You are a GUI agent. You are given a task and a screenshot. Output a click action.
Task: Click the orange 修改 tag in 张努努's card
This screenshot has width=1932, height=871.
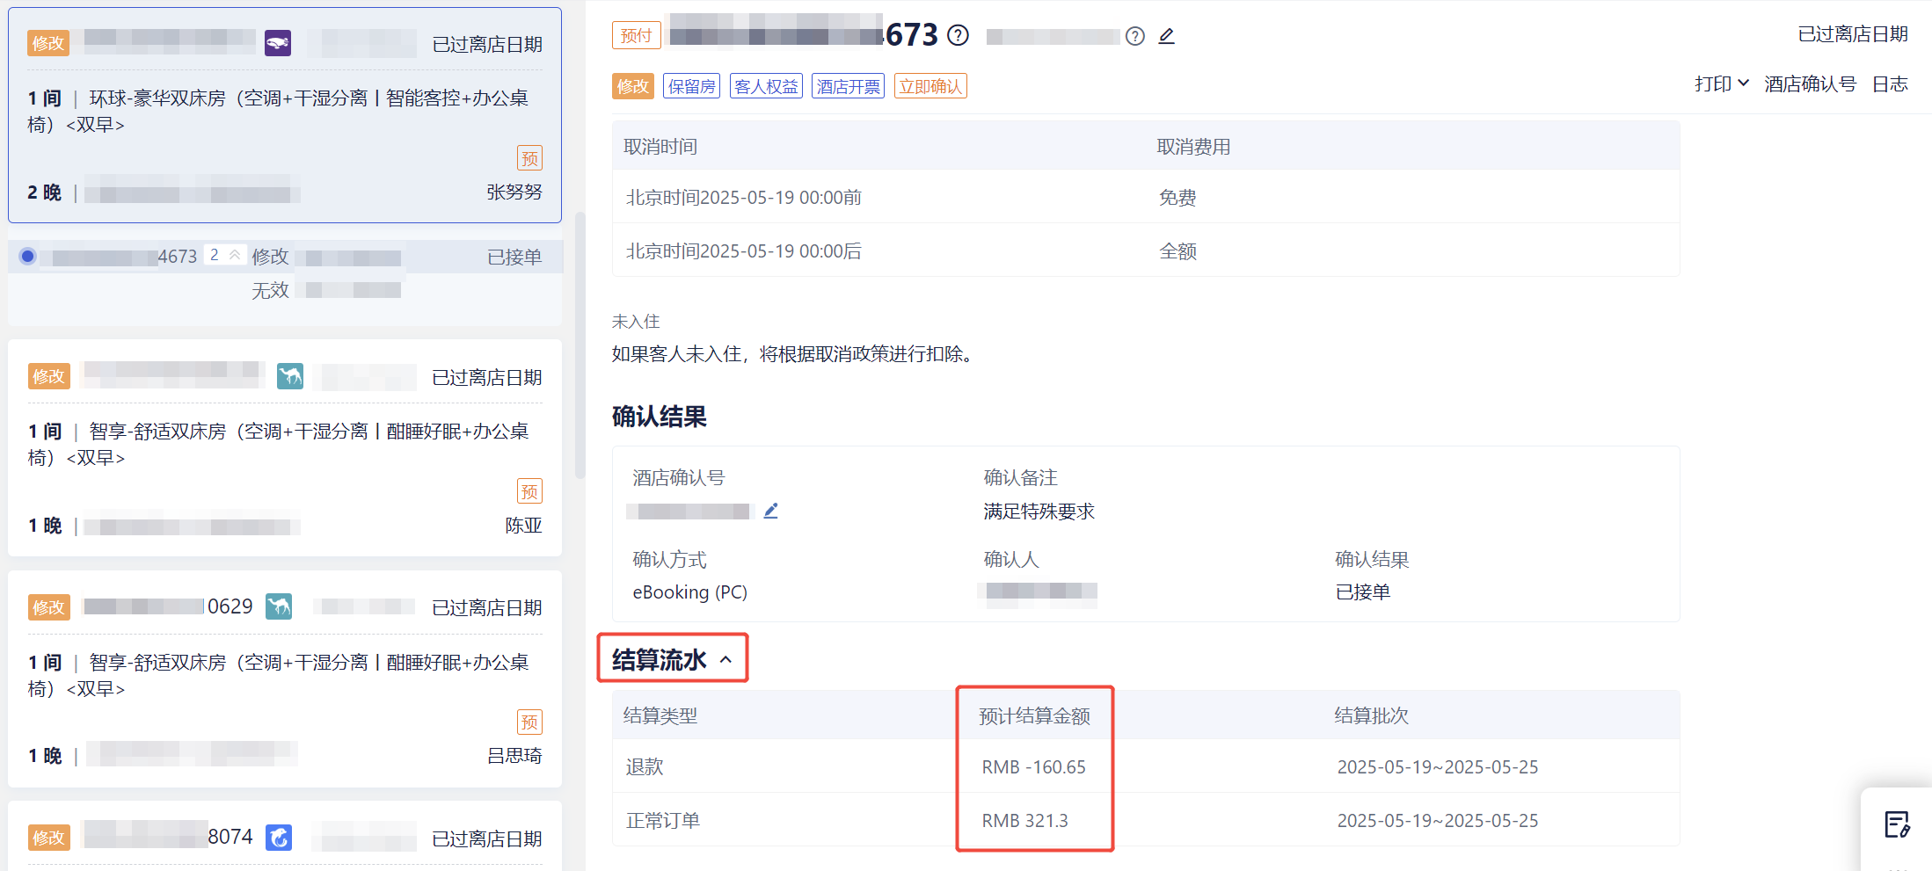tap(48, 43)
